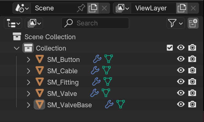
Task: Click the orange object icon of SM_ValveBase
Action: 40,105
